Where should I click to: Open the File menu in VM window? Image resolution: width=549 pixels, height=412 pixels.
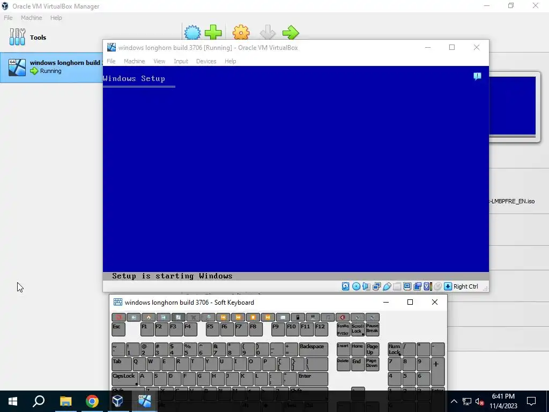(111, 61)
